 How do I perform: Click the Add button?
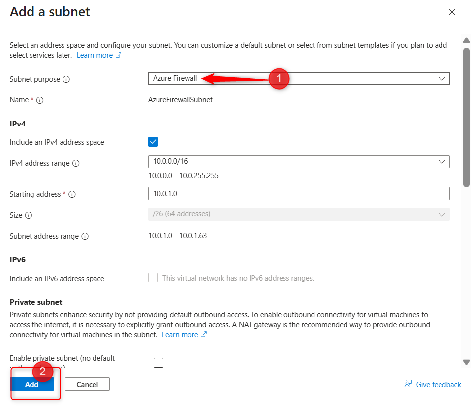pos(32,384)
